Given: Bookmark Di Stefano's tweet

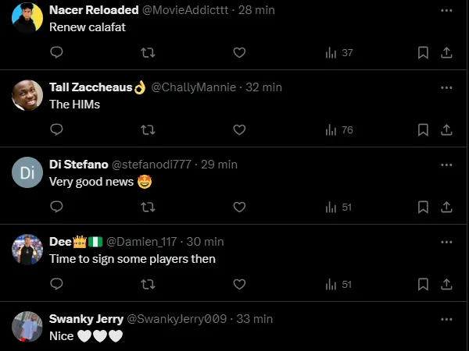Looking at the screenshot, I should coord(423,207).
